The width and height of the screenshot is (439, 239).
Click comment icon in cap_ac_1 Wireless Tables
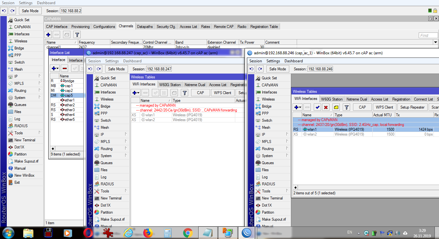335,107
